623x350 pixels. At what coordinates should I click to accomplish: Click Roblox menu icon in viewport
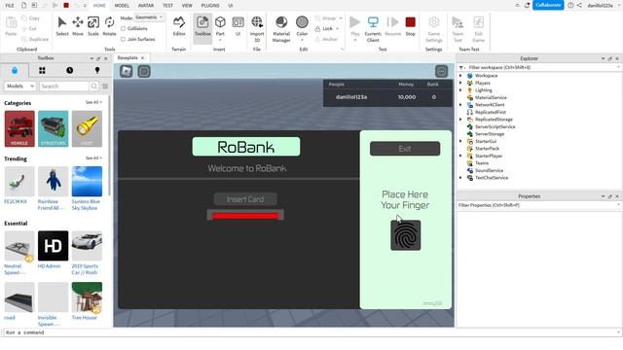coord(127,71)
